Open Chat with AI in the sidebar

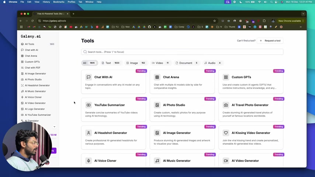point(38,50)
